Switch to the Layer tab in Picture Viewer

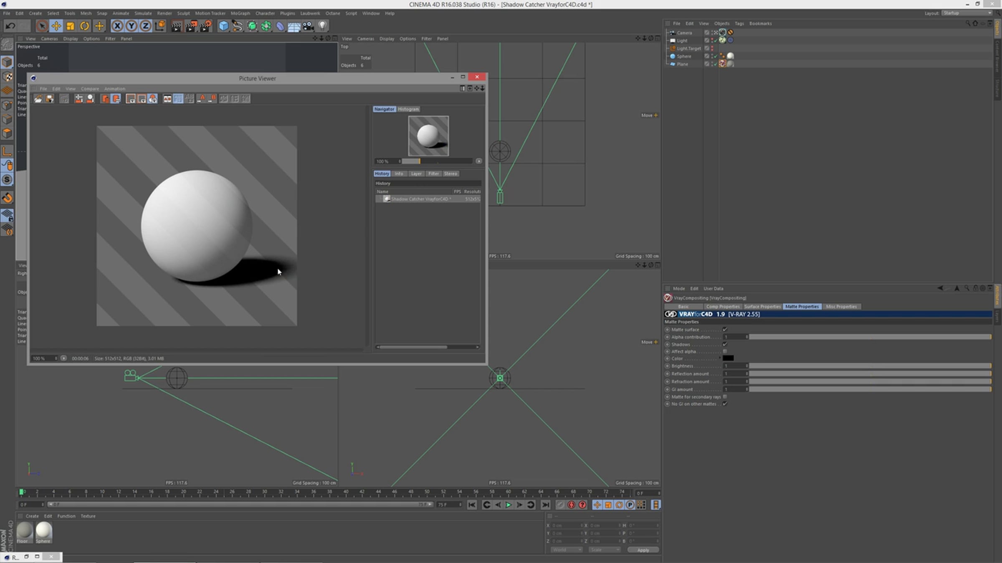click(416, 173)
